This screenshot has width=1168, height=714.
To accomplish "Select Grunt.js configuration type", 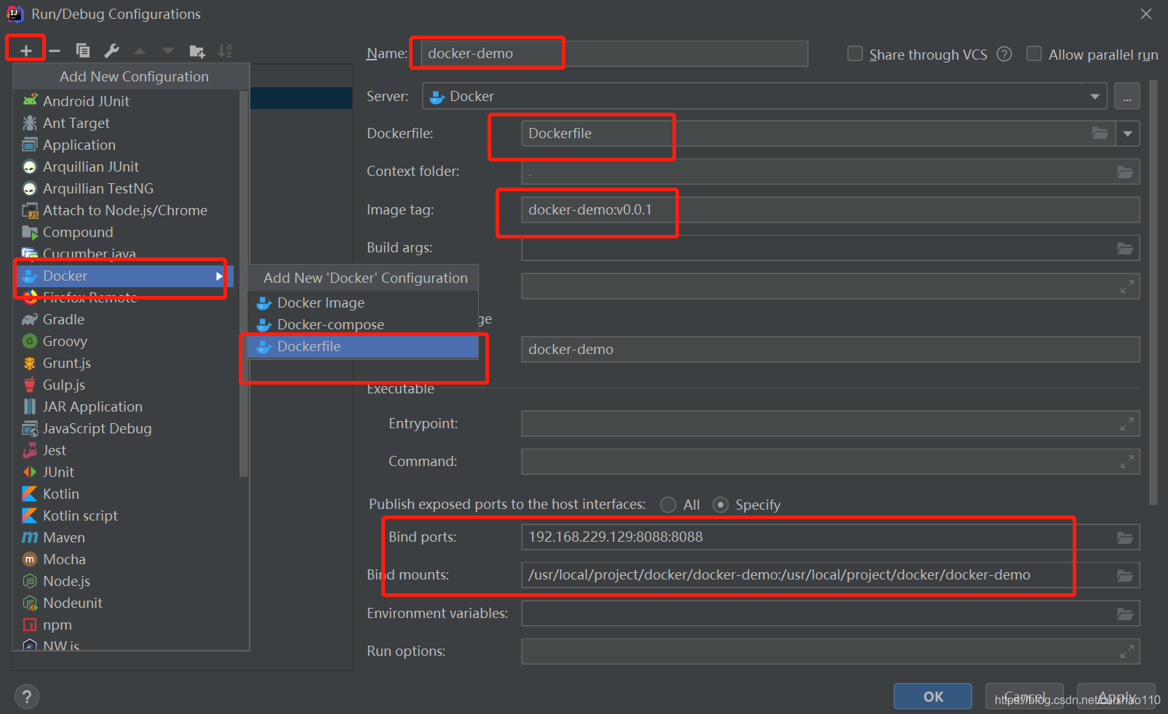I will (127, 363).
